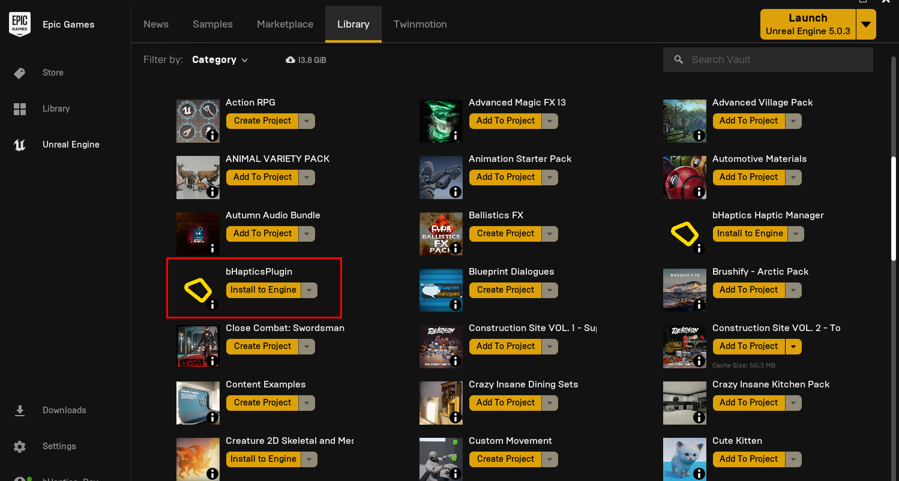This screenshot has height=481, width=899.
Task: Create Project from Close Combat: Swordsman
Action: 263,346
